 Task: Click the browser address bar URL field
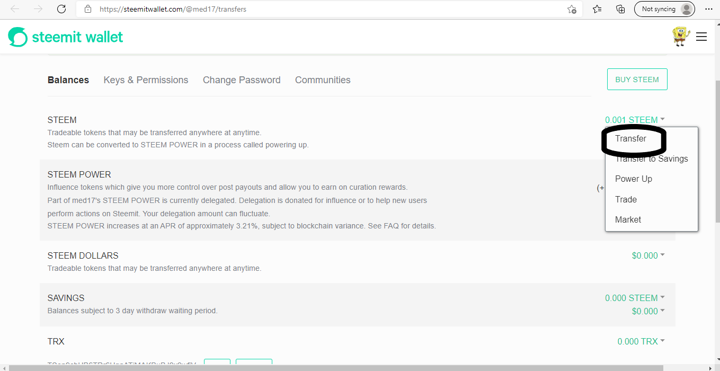[318, 9]
